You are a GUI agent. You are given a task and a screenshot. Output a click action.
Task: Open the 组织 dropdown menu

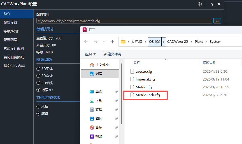(x=90, y=54)
